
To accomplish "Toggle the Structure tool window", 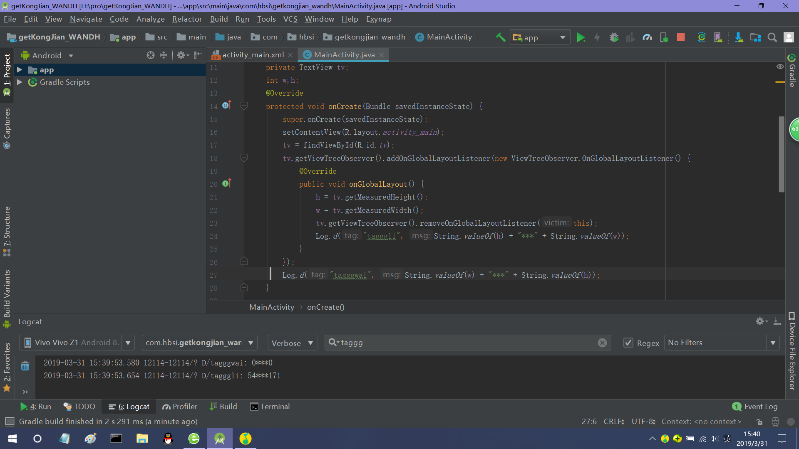I will (7, 231).
